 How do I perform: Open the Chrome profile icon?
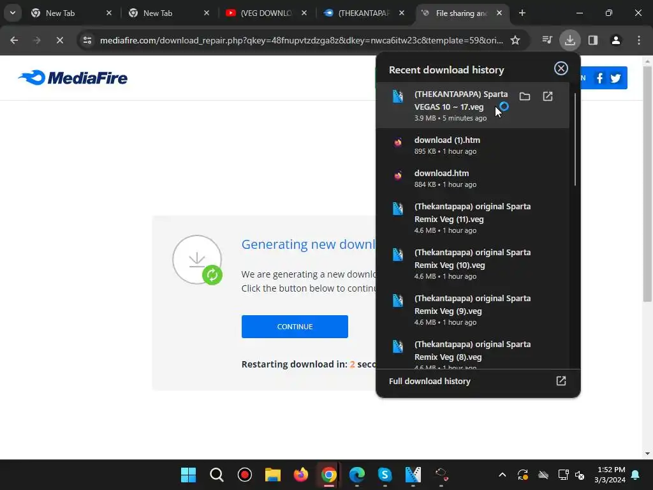(x=615, y=40)
